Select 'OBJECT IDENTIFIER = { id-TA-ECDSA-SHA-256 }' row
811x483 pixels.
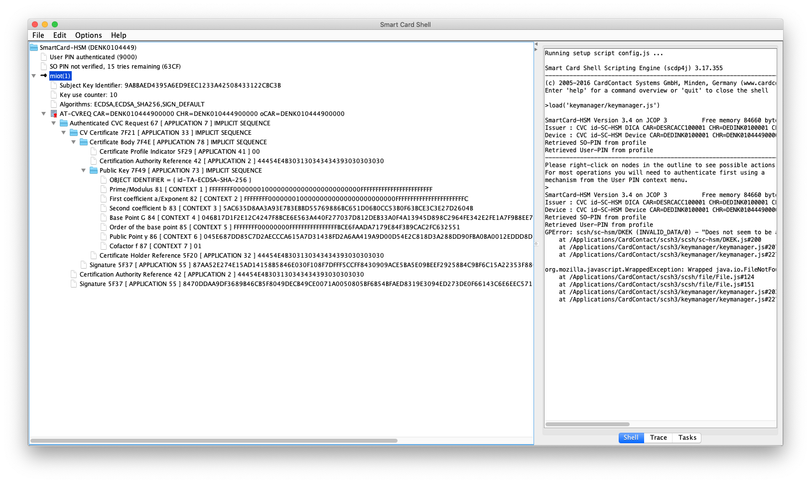(x=180, y=180)
